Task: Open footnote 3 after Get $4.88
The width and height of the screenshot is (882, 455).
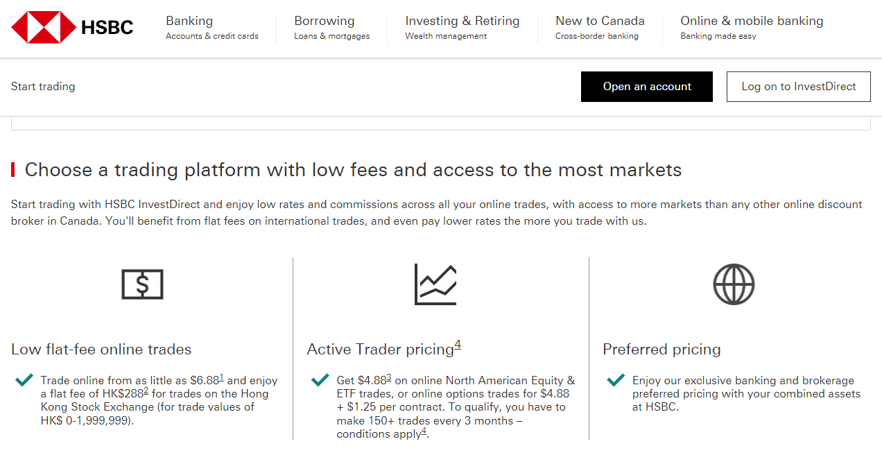Action: (x=389, y=377)
